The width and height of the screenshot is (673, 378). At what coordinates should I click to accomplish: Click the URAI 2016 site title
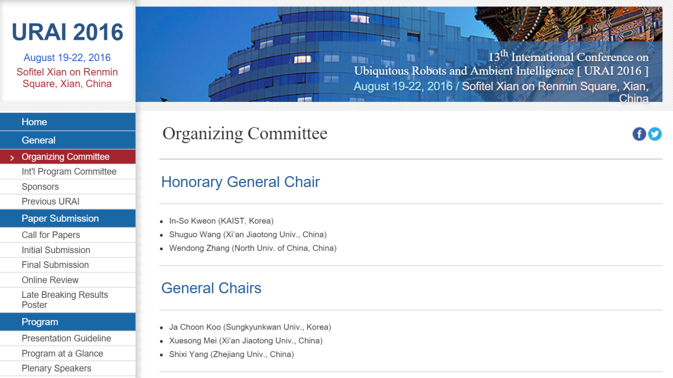67,32
